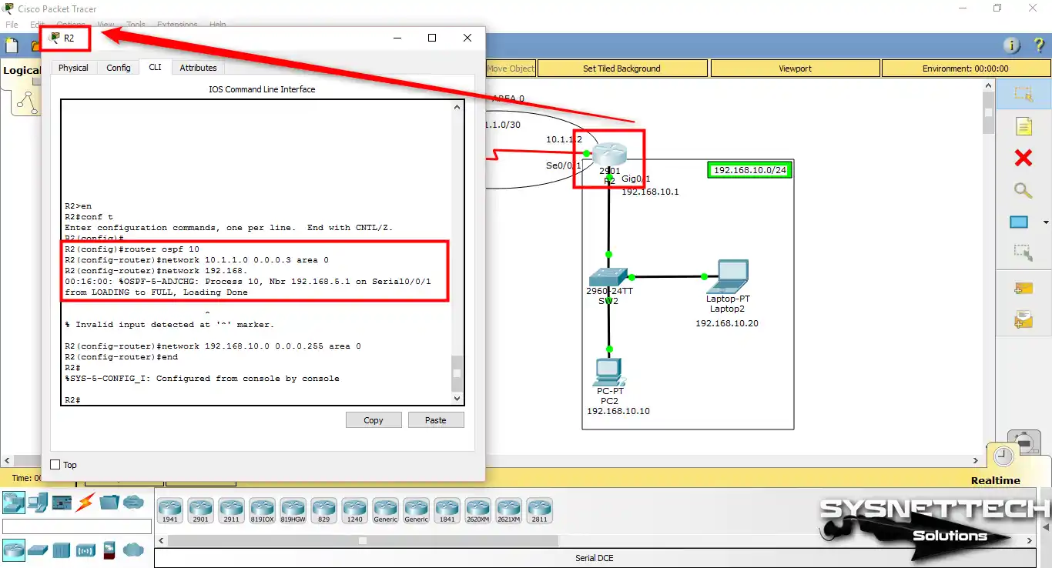Select the 192.168.10.10 address label
1052x568 pixels.
tap(618, 411)
